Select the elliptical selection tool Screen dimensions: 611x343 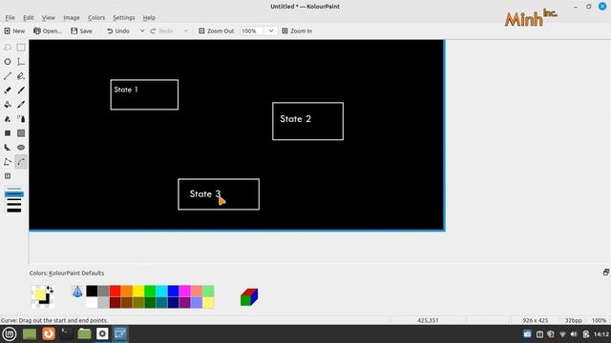click(8, 62)
